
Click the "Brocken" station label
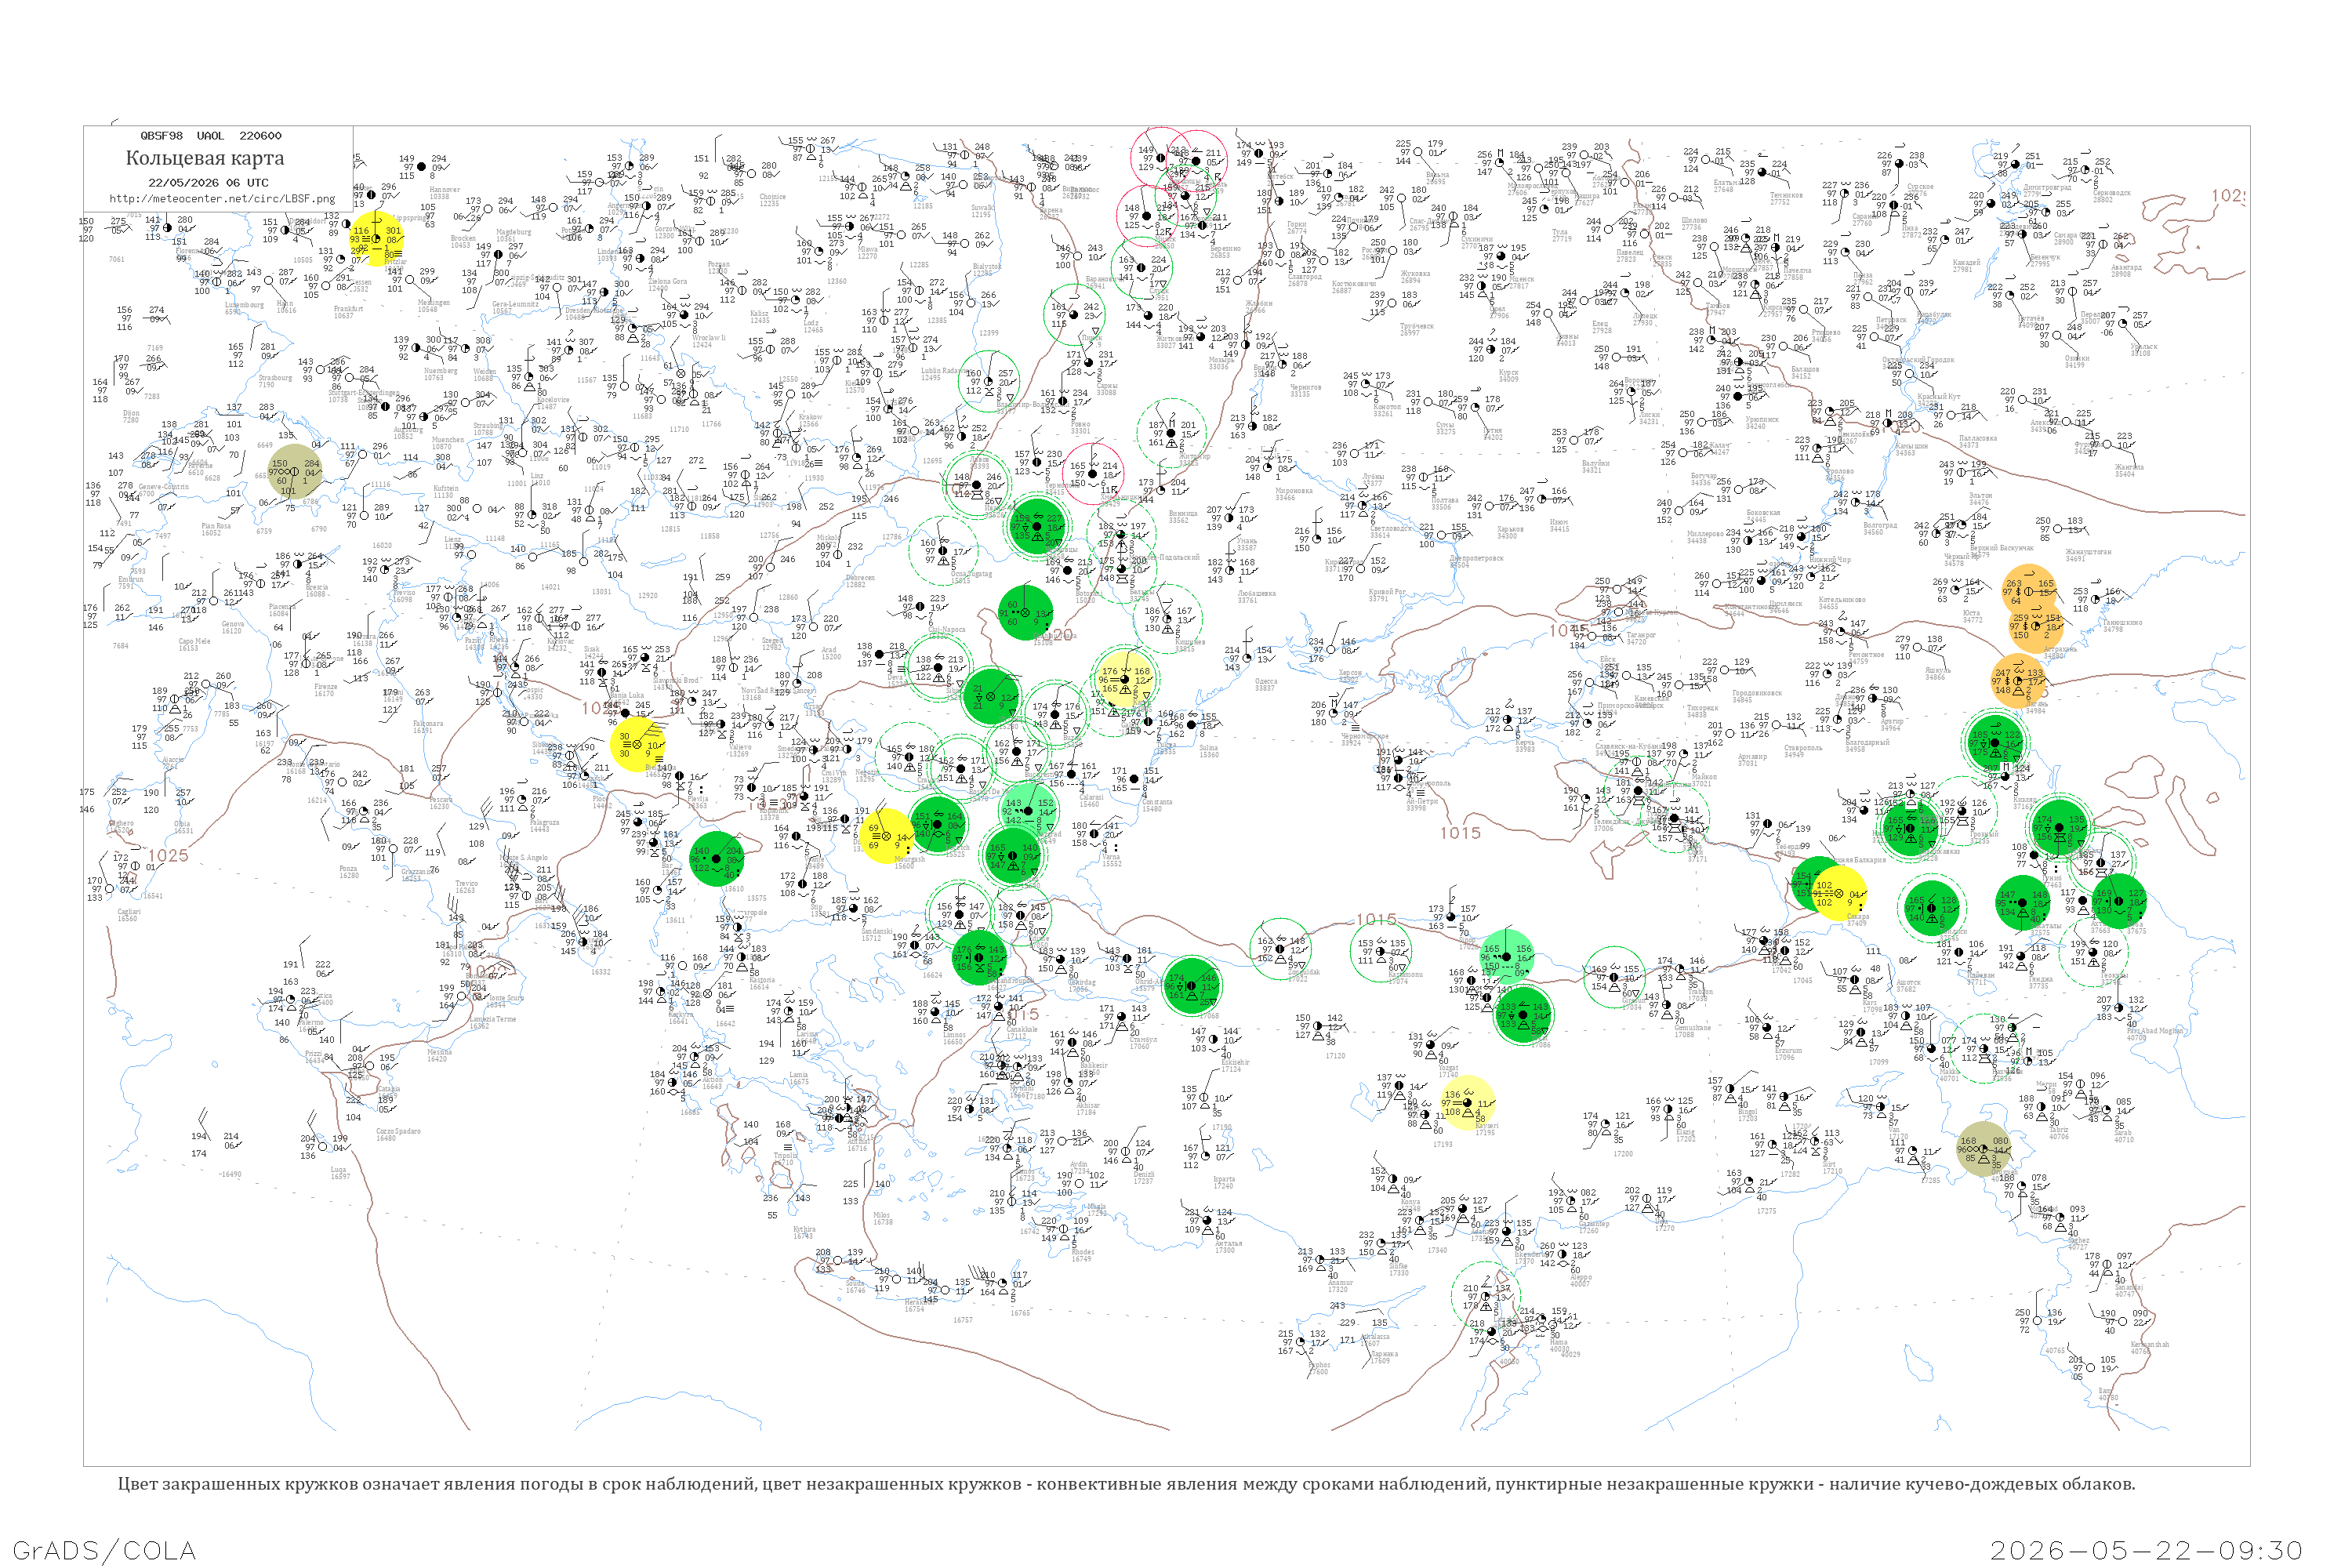463,241
